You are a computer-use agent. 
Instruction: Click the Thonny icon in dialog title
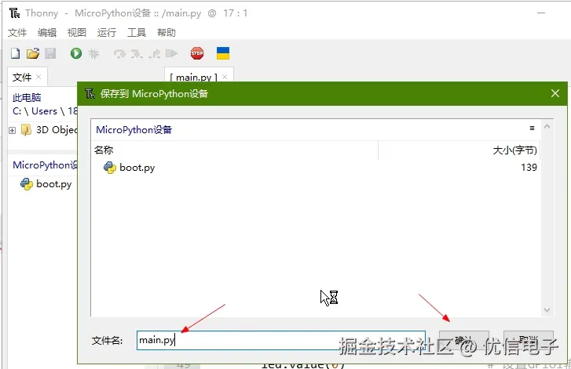coord(90,94)
